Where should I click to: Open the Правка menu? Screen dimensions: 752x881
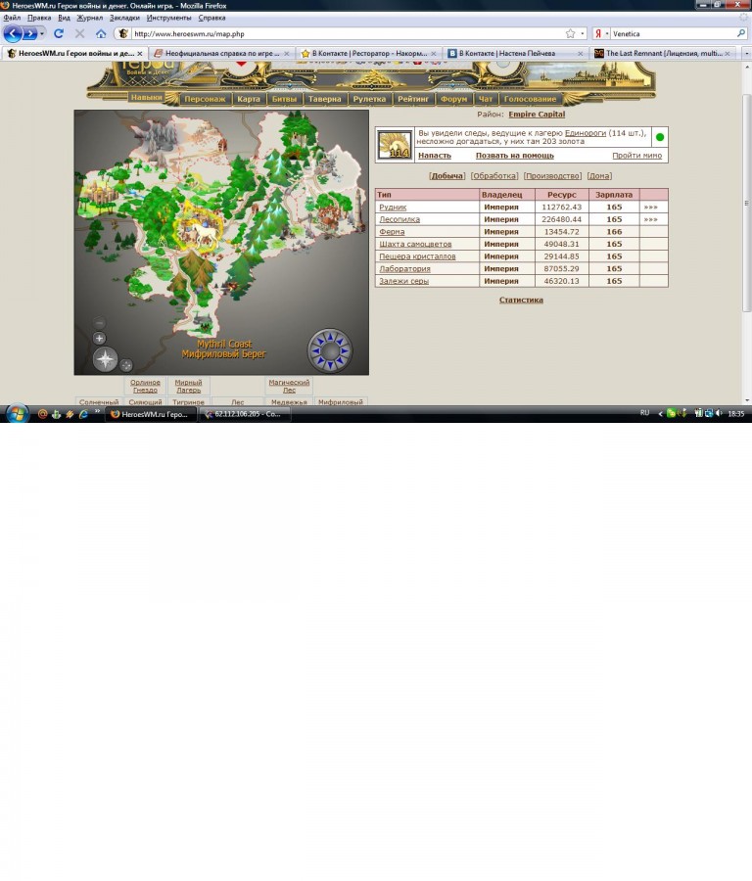[39, 18]
